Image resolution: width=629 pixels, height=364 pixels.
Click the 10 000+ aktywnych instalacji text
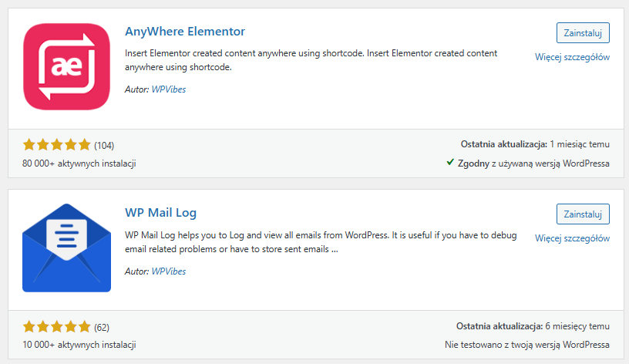pyautogui.click(x=79, y=345)
